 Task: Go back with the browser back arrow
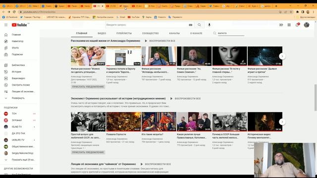tap(3, 12)
